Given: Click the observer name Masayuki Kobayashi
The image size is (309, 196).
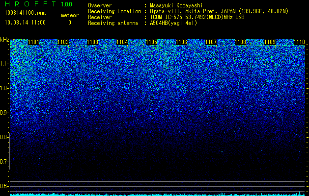Looking at the screenshot, I should click(176, 5).
